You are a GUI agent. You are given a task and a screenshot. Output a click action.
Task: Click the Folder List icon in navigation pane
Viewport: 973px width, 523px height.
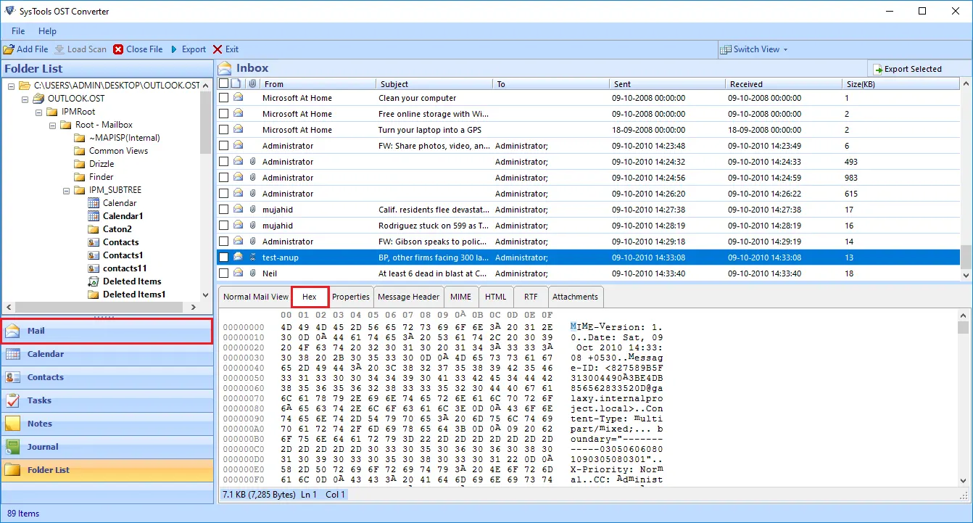tap(12, 470)
